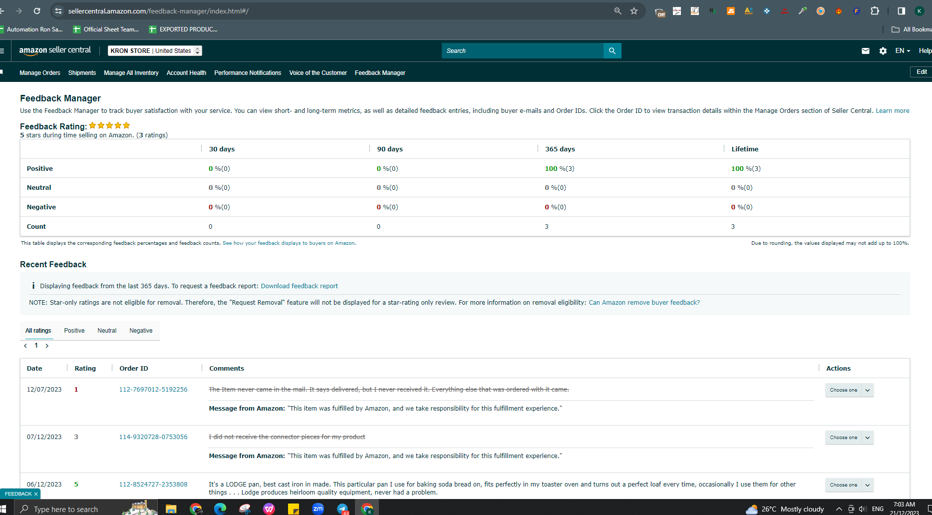Viewport: 932px width, 515px height.
Task: Open the Chrome extensions puzzle menu
Action: point(875,11)
